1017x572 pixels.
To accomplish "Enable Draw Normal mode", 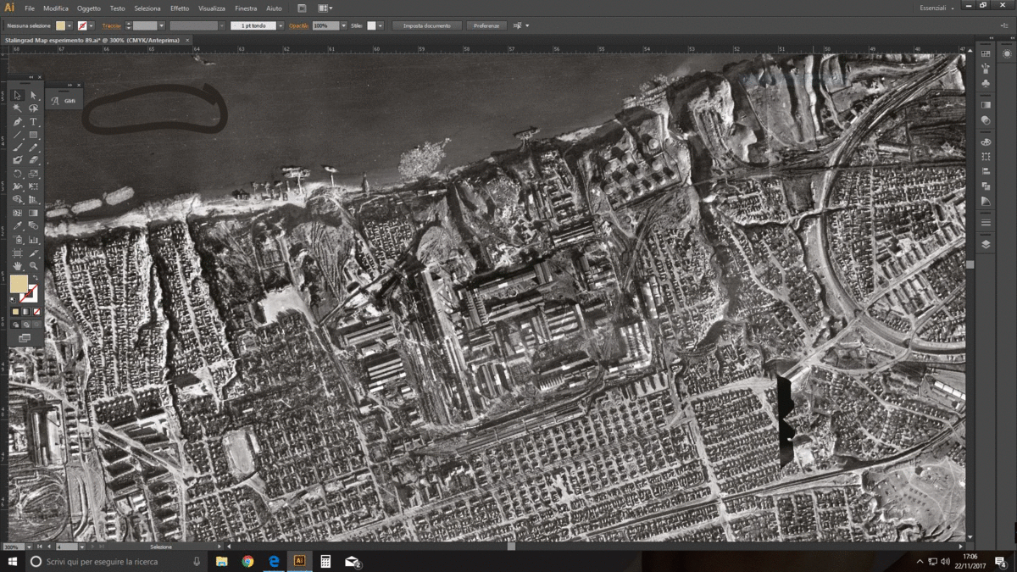I will coord(15,325).
